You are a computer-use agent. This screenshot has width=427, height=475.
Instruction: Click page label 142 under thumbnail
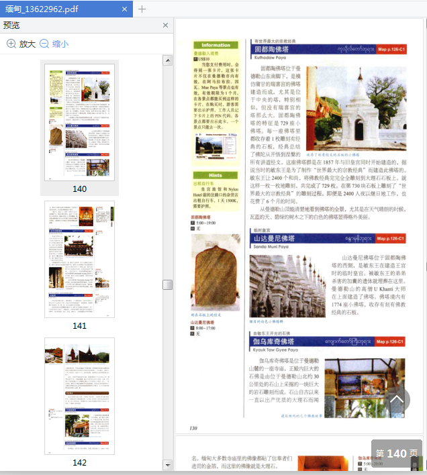coord(79,462)
